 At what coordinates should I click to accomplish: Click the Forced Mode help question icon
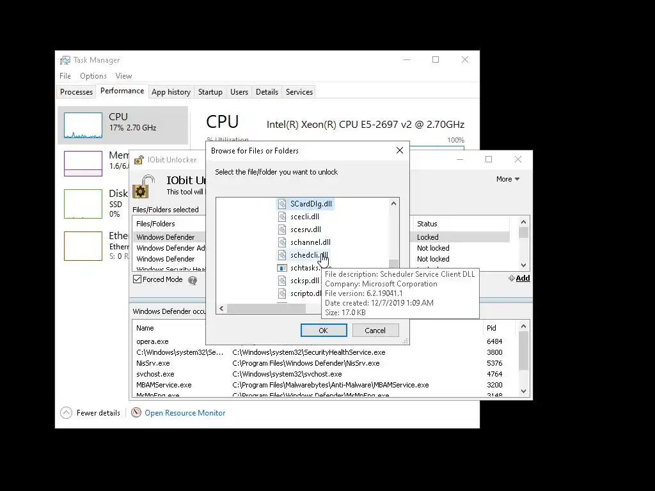click(x=192, y=280)
